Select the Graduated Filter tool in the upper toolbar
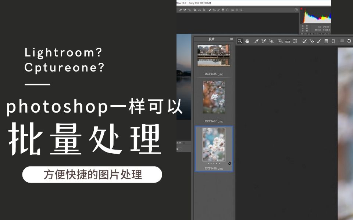Screen dimensions: 353x220 coord(325,41)
